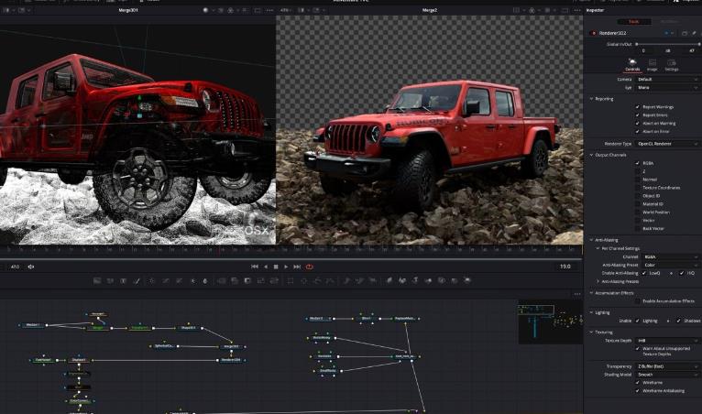Viewport: 702px width, 414px height.
Task: Switch to the Inspector Modifiers tab
Action: pyautogui.click(x=669, y=21)
